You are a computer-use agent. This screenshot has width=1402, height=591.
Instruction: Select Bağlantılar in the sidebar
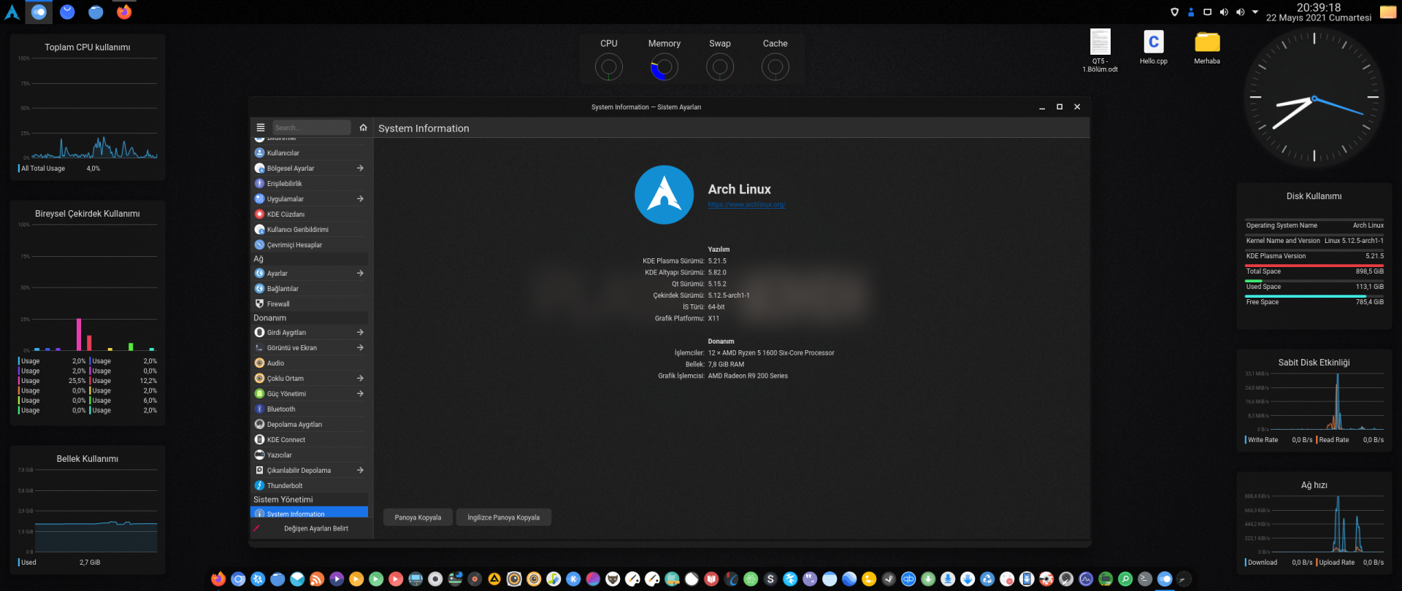[x=309, y=289]
